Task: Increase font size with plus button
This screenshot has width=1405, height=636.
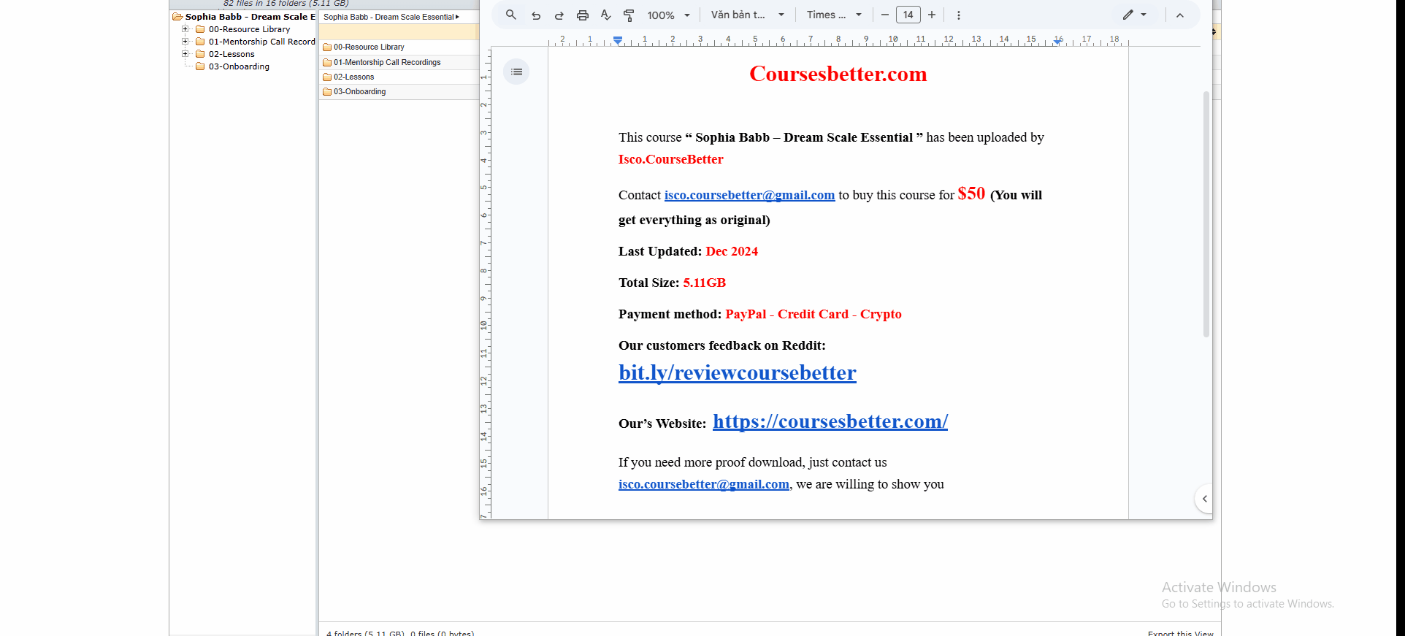Action: point(932,15)
